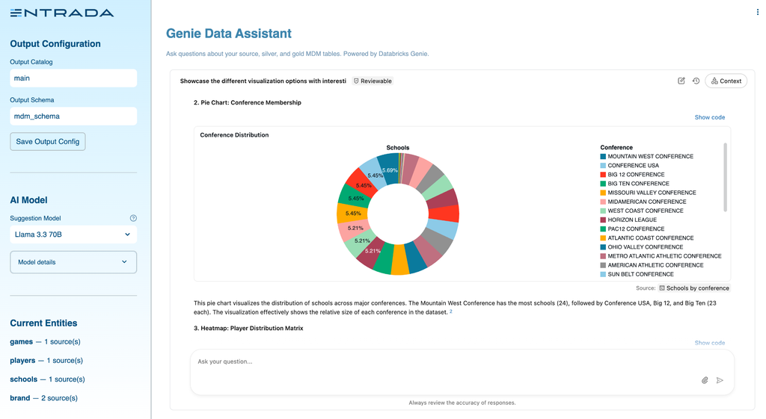Viewport: 766px width, 419px height.
Task: Select Mountain West Conference legend swatch
Action: tap(603, 157)
